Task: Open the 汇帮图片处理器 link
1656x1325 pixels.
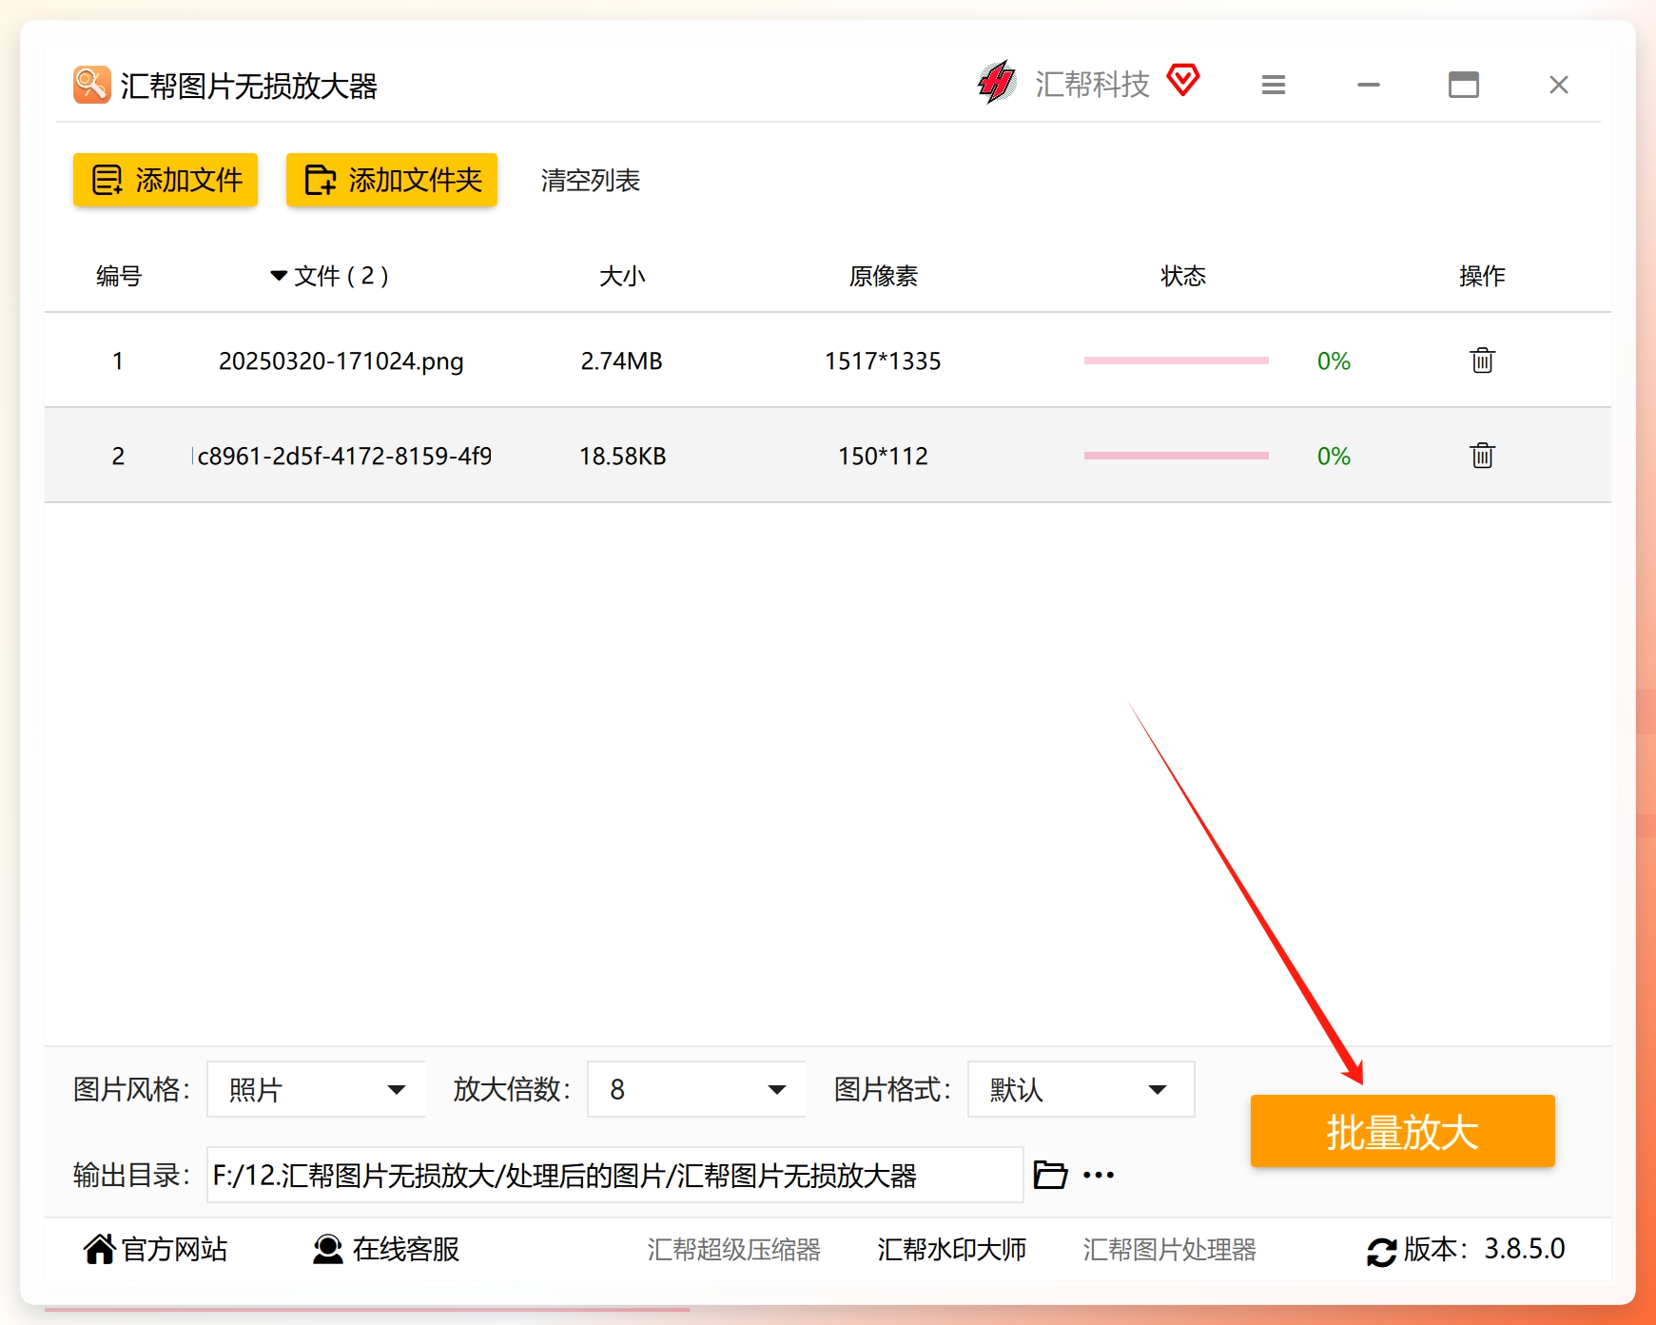Action: click(x=1170, y=1250)
